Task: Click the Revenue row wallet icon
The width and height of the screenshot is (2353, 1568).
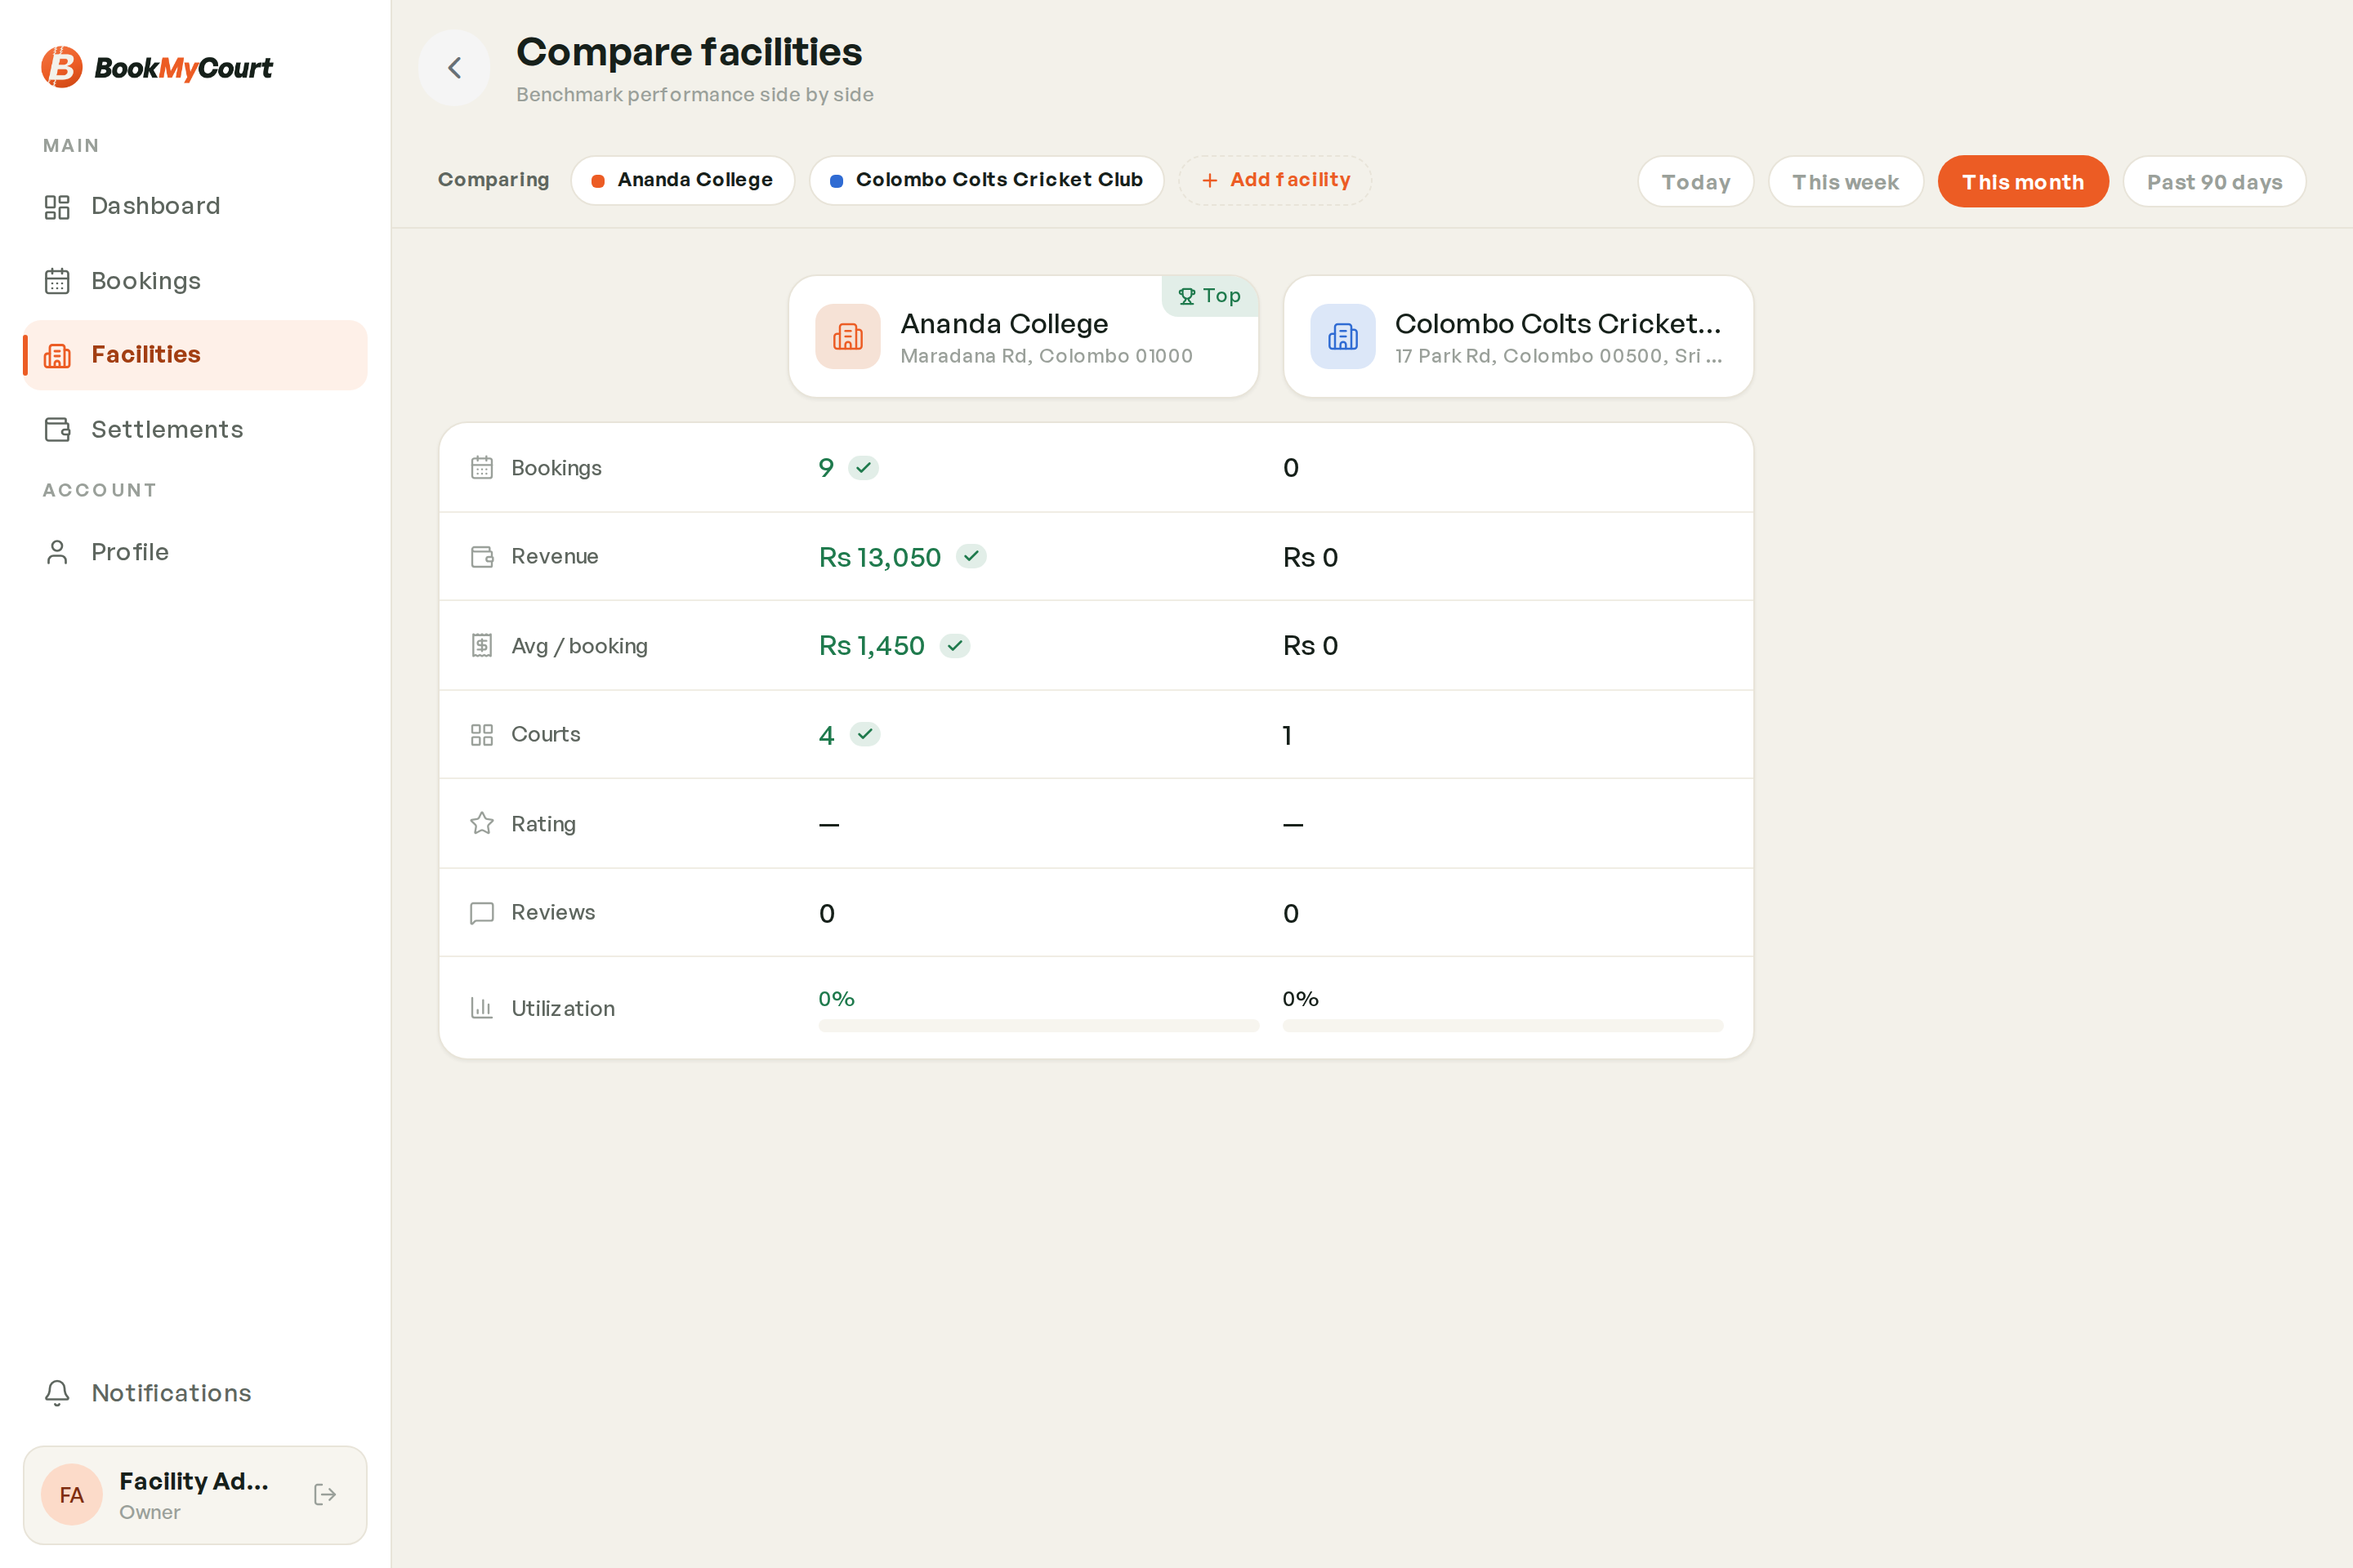Action: (482, 557)
